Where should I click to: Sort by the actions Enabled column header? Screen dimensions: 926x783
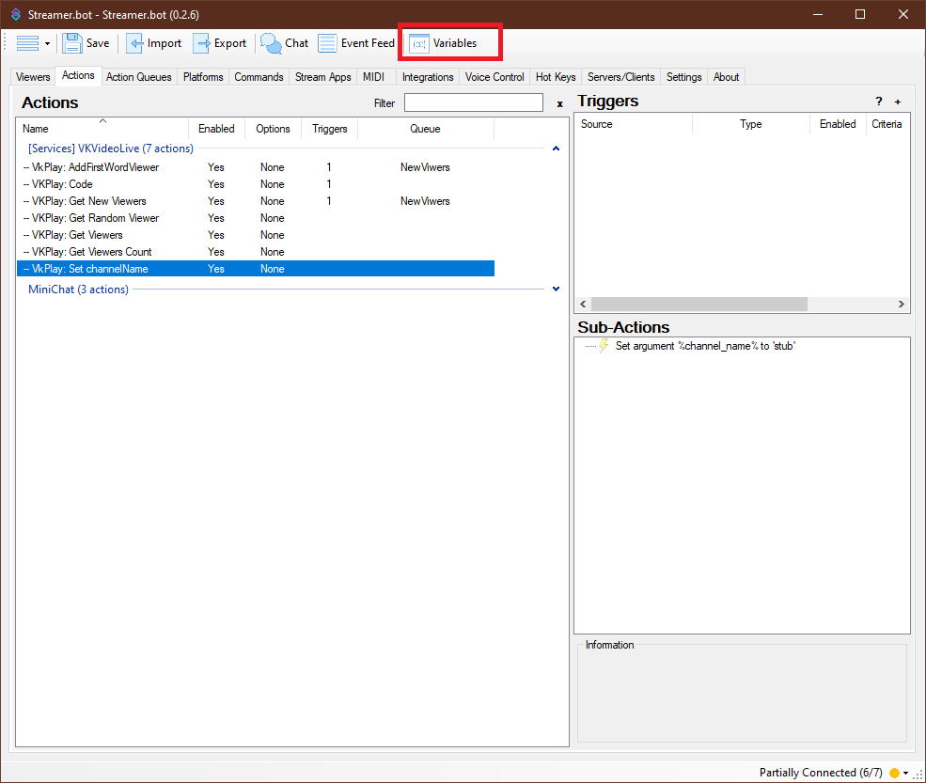216,129
